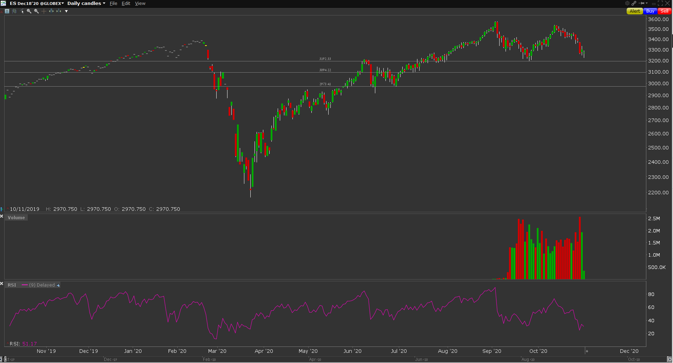Select the text annotation tool
The image size is (673, 363).
point(7,11)
